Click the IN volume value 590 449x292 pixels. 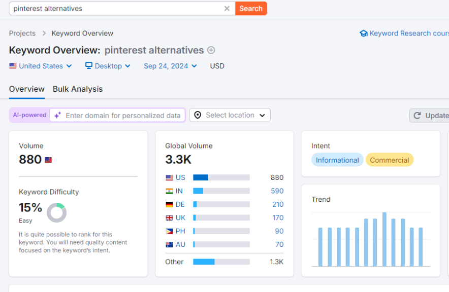(277, 191)
